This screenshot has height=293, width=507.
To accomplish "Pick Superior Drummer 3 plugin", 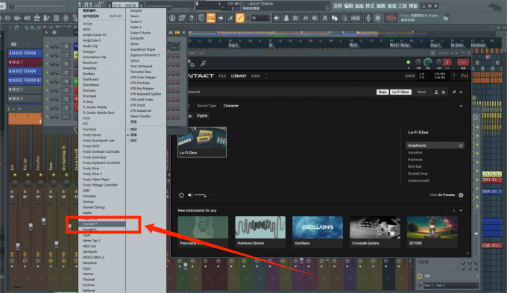I will pos(145,55).
